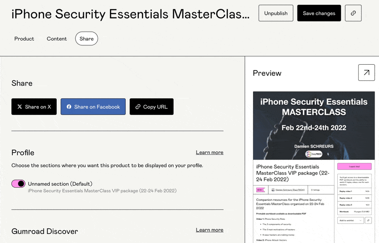This screenshot has width=379, height=243.
Task: Click the Save changes button
Action: click(x=319, y=13)
